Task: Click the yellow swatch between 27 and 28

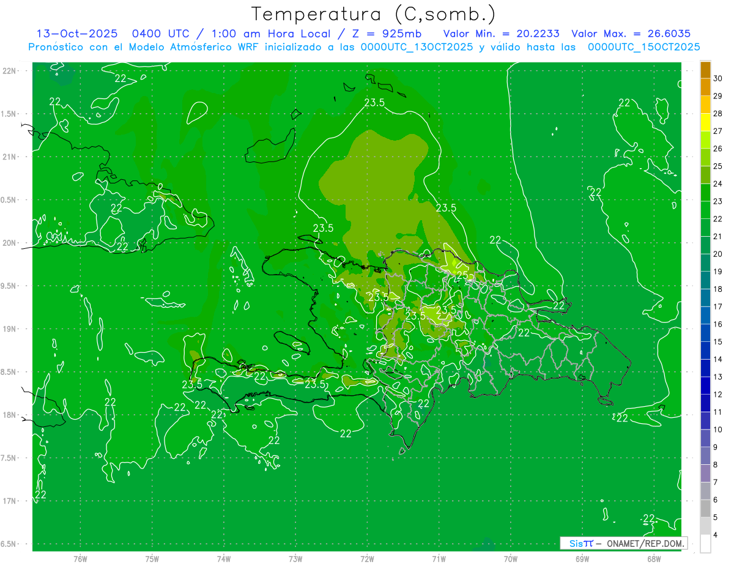Action: click(x=705, y=122)
